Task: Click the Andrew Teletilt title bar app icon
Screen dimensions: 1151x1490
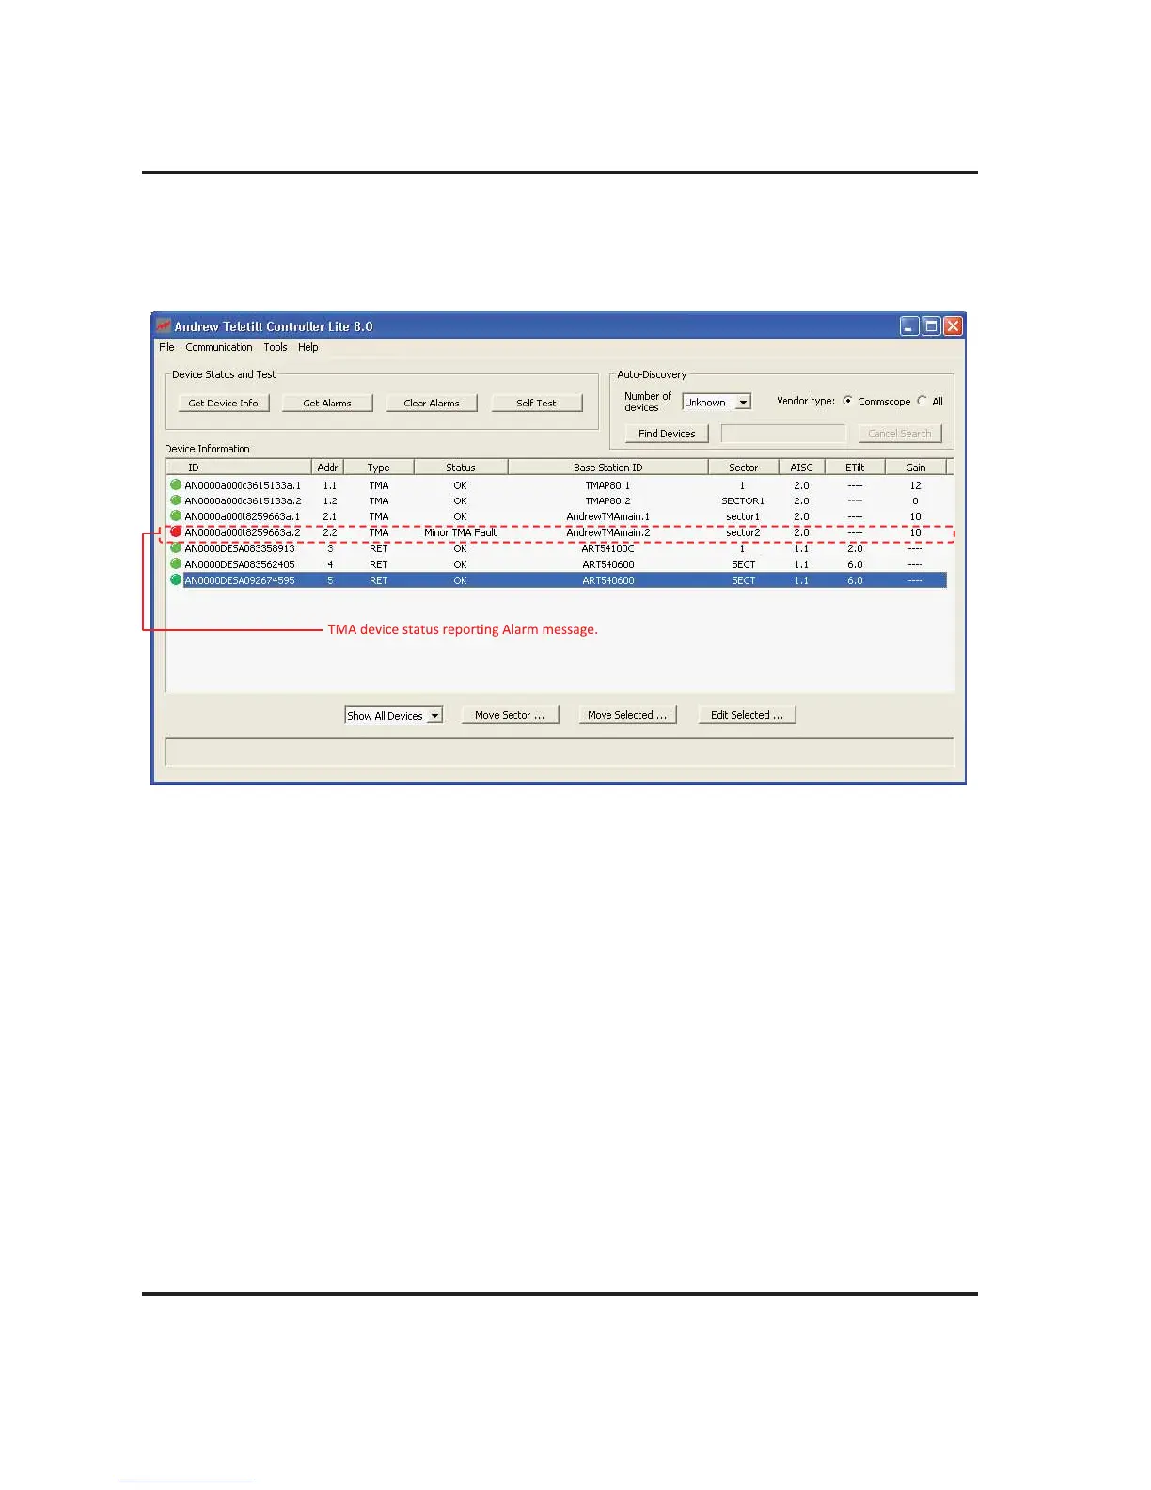Action: pyautogui.click(x=164, y=326)
